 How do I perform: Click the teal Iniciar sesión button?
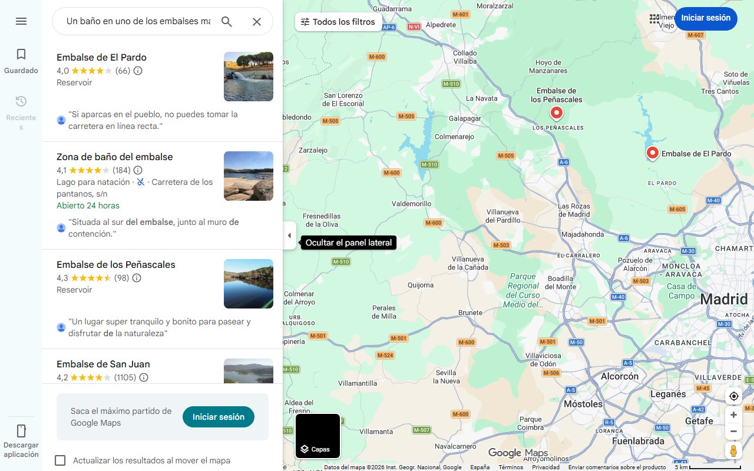218,417
